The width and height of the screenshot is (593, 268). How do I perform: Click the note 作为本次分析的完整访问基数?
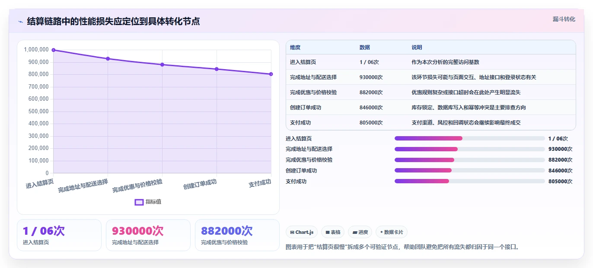click(445, 62)
